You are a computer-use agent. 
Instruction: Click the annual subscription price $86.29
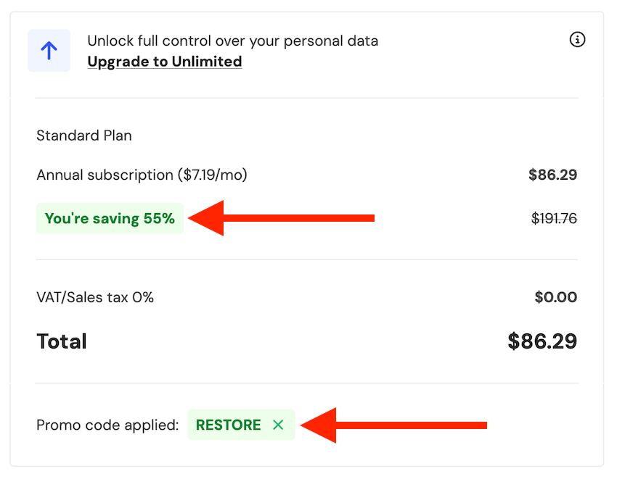click(552, 175)
